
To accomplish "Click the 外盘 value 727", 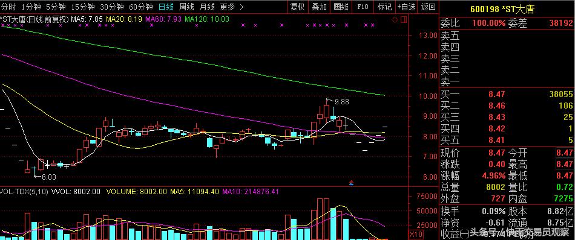I will (498, 199).
